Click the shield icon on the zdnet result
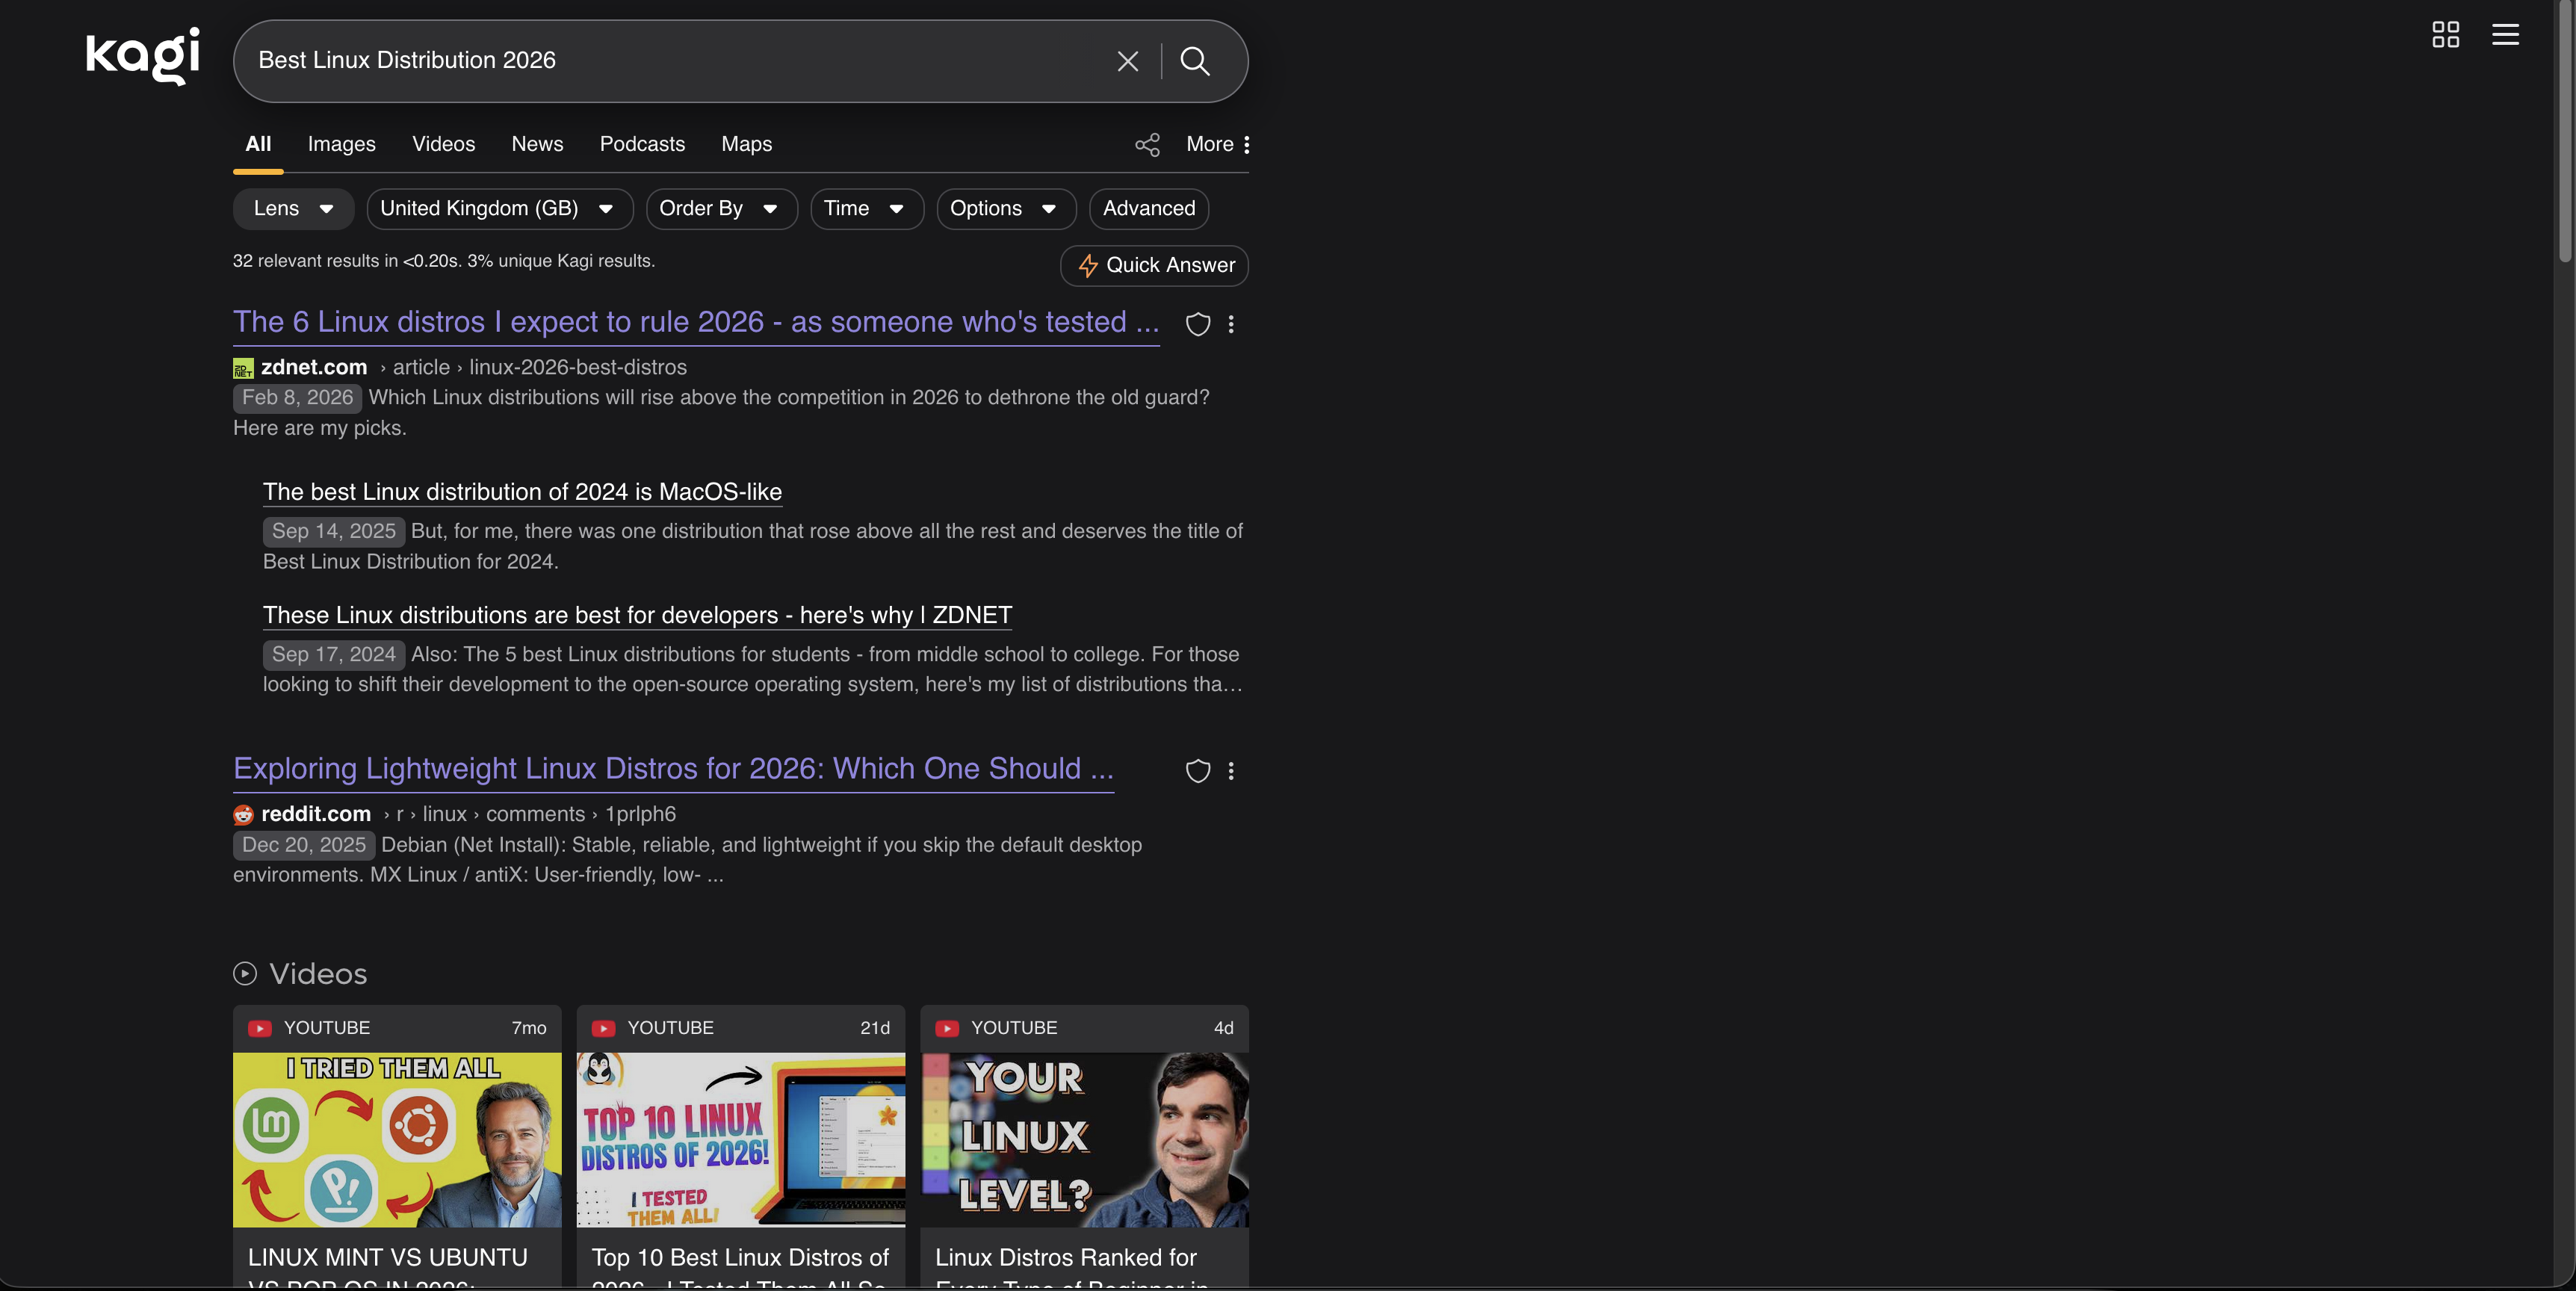This screenshot has height=1291, width=2576. (1197, 324)
